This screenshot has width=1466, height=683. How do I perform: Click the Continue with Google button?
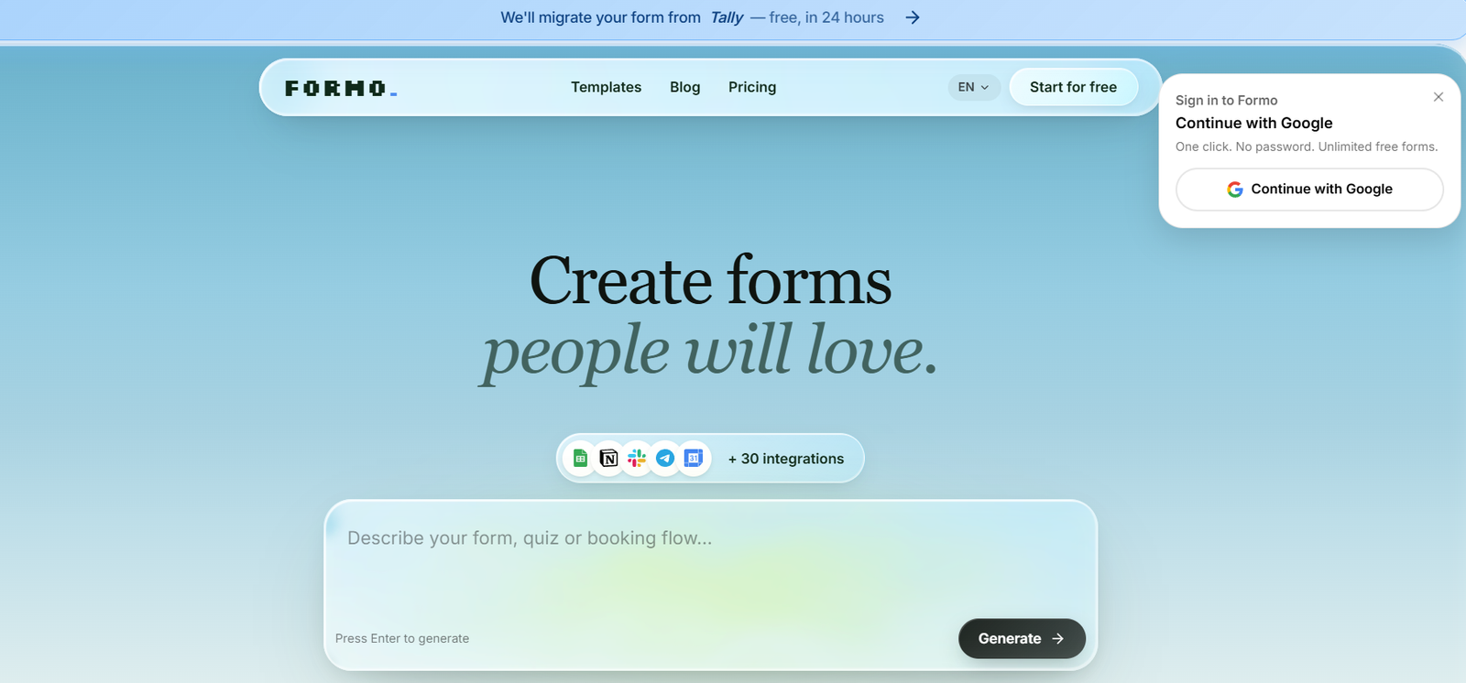pos(1309,190)
